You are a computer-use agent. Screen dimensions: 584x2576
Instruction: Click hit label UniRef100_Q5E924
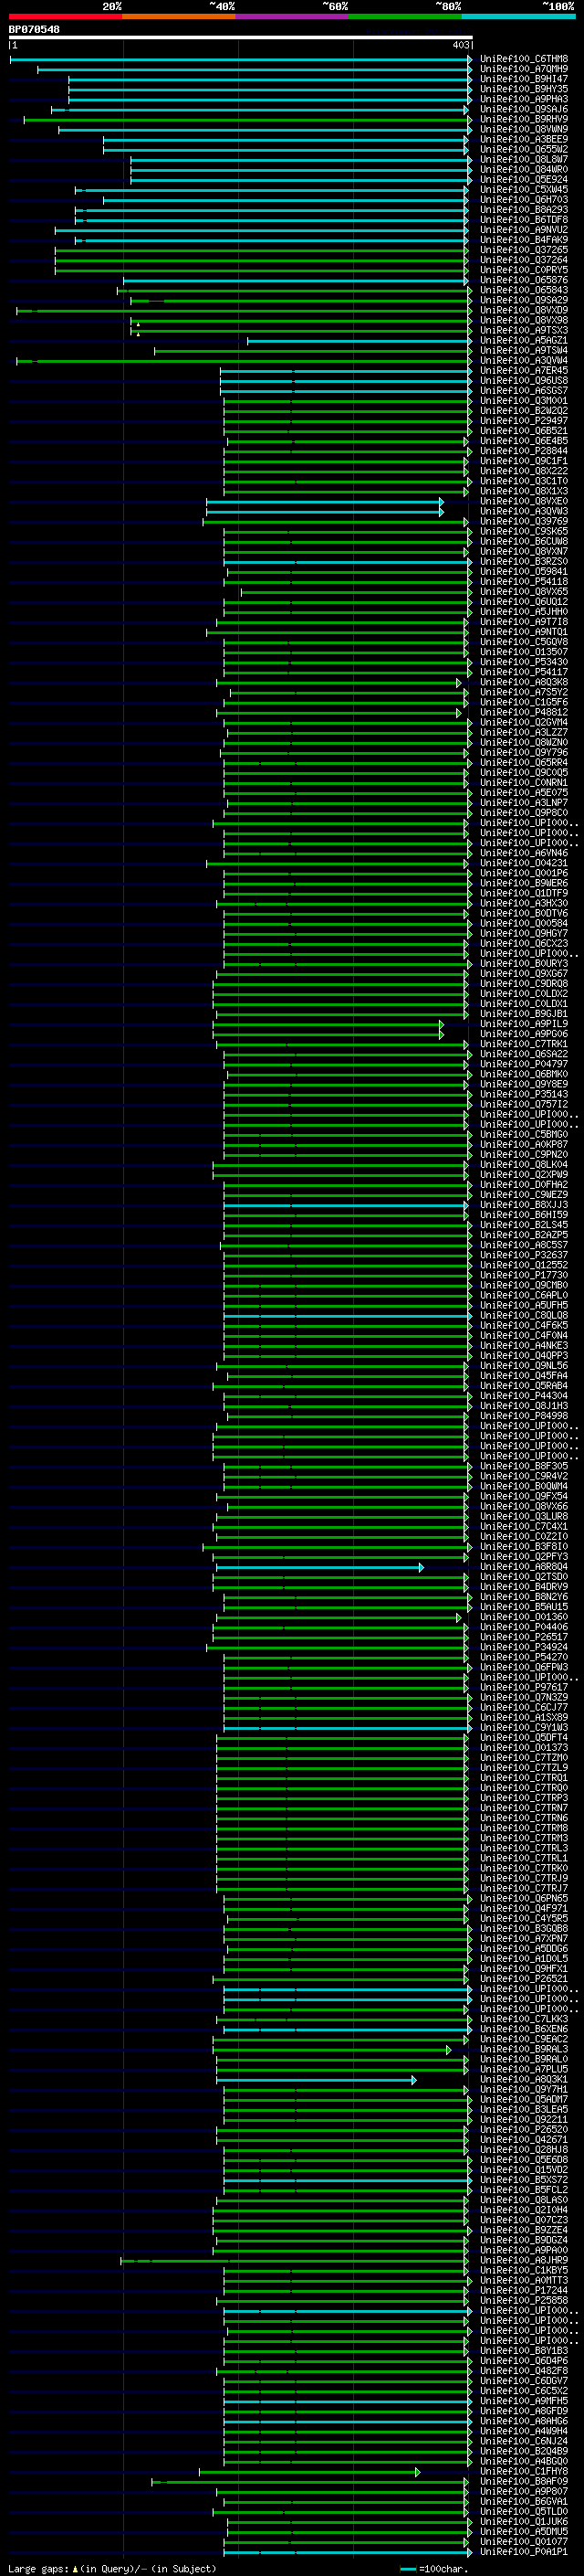(524, 180)
